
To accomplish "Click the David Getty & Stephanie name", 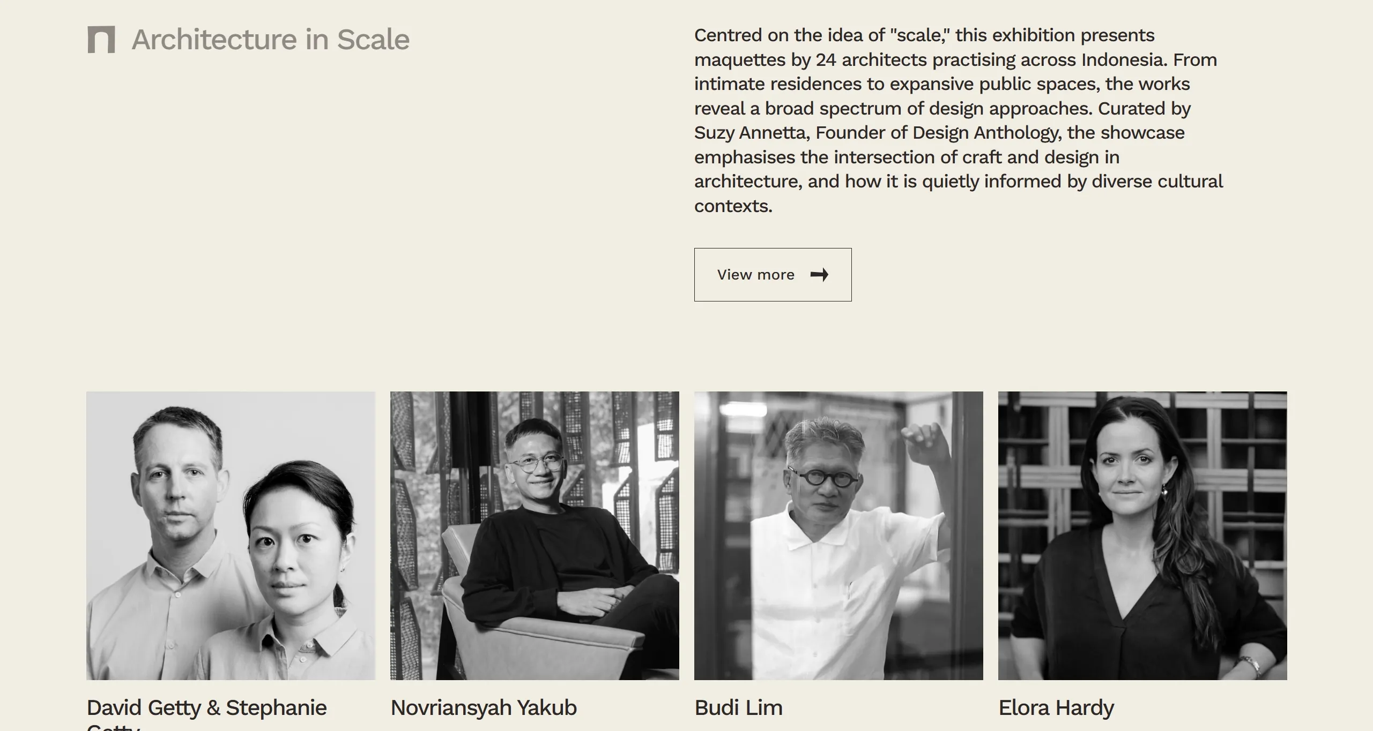I will click(206, 708).
